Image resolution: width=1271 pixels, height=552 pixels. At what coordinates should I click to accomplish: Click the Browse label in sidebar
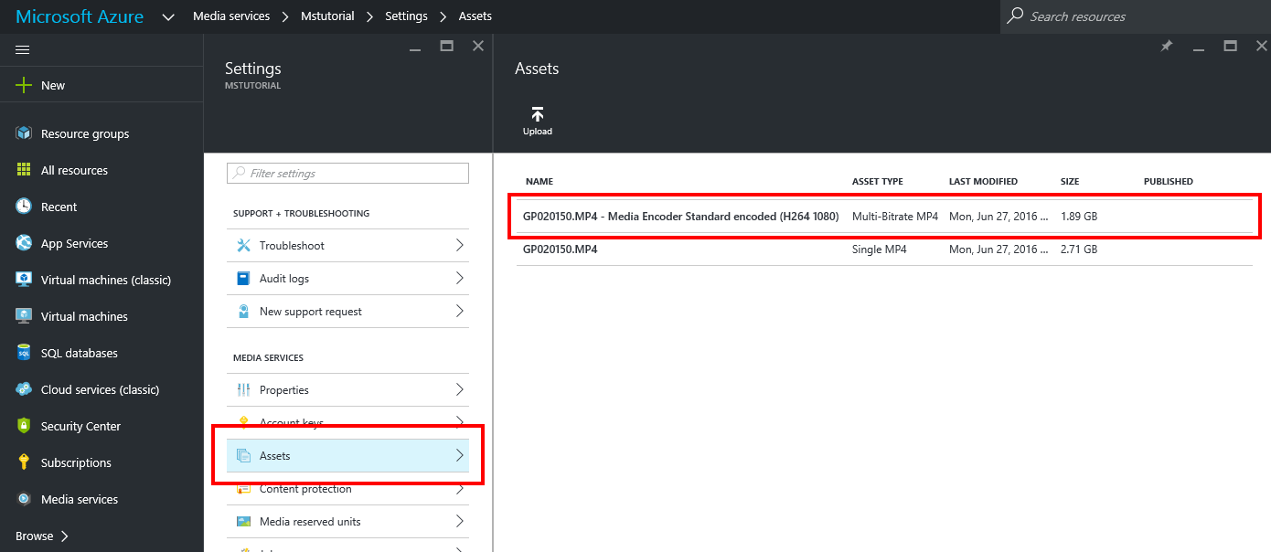tap(34, 536)
